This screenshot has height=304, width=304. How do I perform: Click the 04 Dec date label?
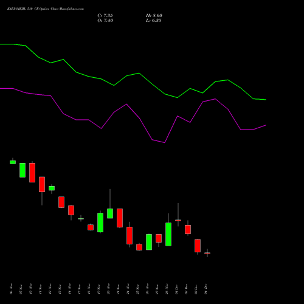pos(206,289)
